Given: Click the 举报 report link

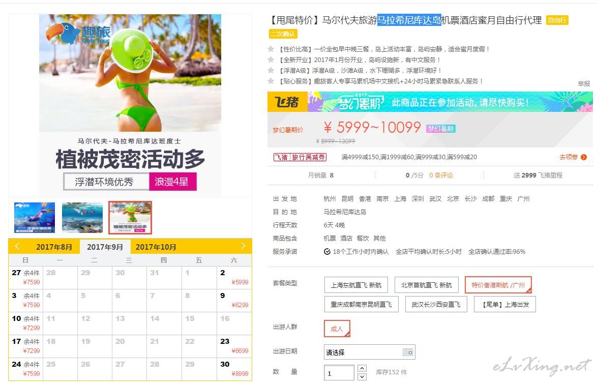Looking at the screenshot, I should pos(584,84).
